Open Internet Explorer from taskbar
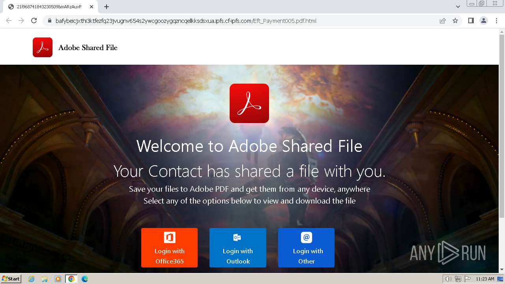This screenshot has width=505, height=284. coord(32,279)
